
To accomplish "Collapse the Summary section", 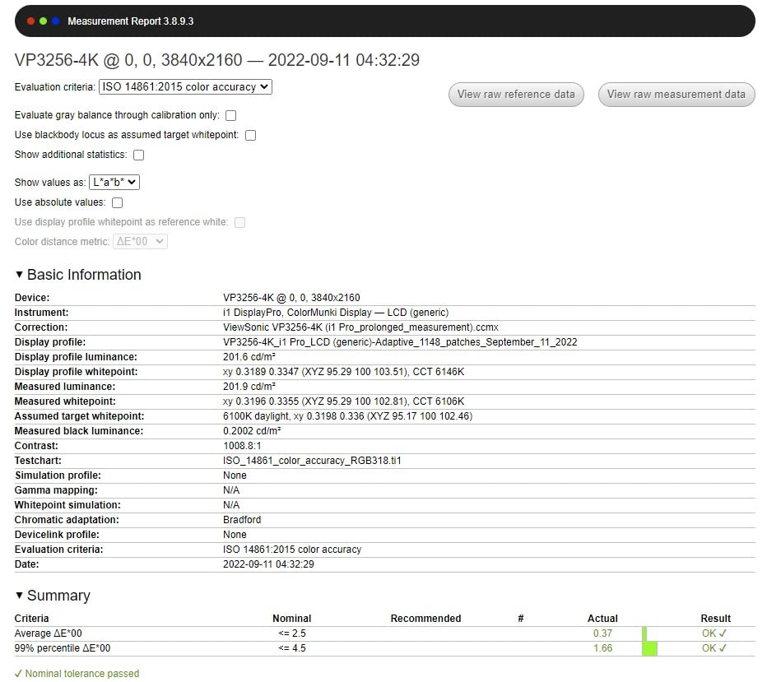I will click(20, 596).
